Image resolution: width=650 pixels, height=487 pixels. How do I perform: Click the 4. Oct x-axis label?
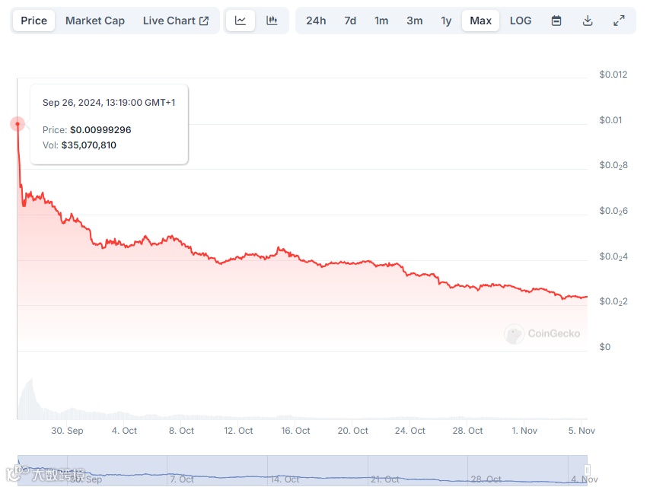click(124, 431)
